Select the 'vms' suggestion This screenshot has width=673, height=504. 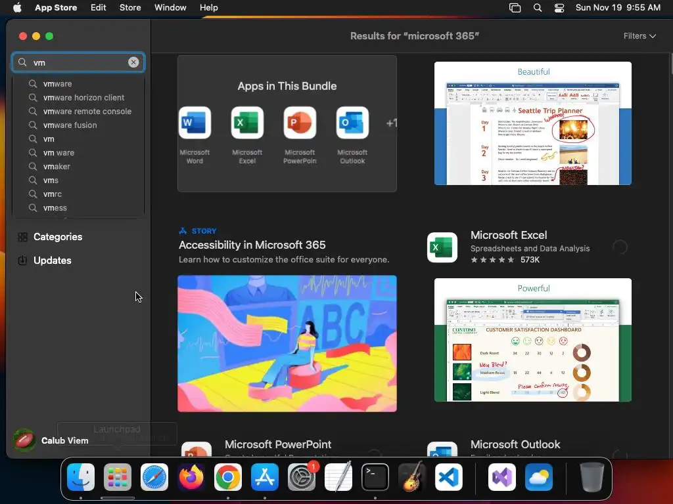[x=78, y=180]
